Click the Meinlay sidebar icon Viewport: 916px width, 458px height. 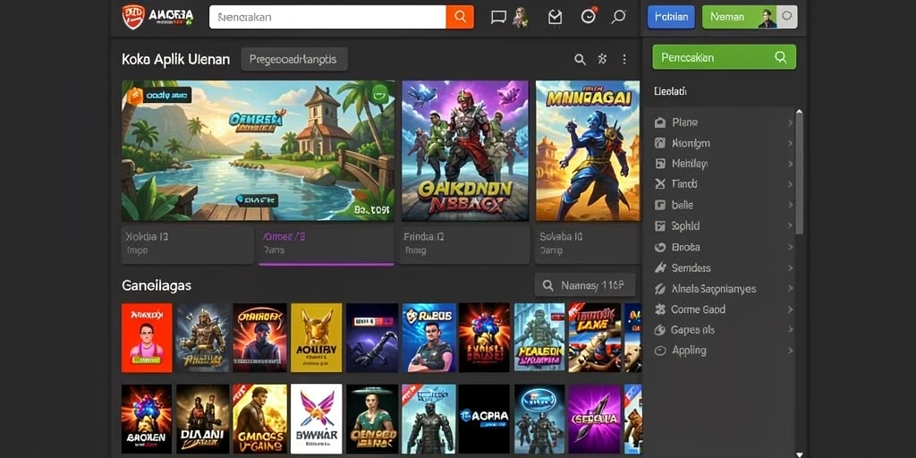660,164
